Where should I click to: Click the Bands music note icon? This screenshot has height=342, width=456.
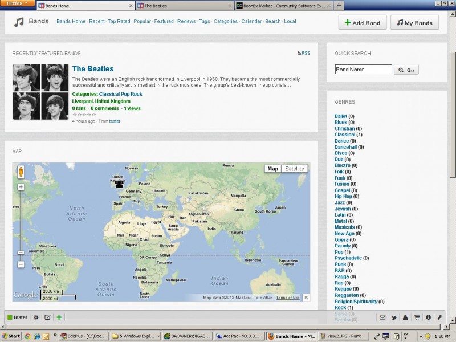point(19,22)
